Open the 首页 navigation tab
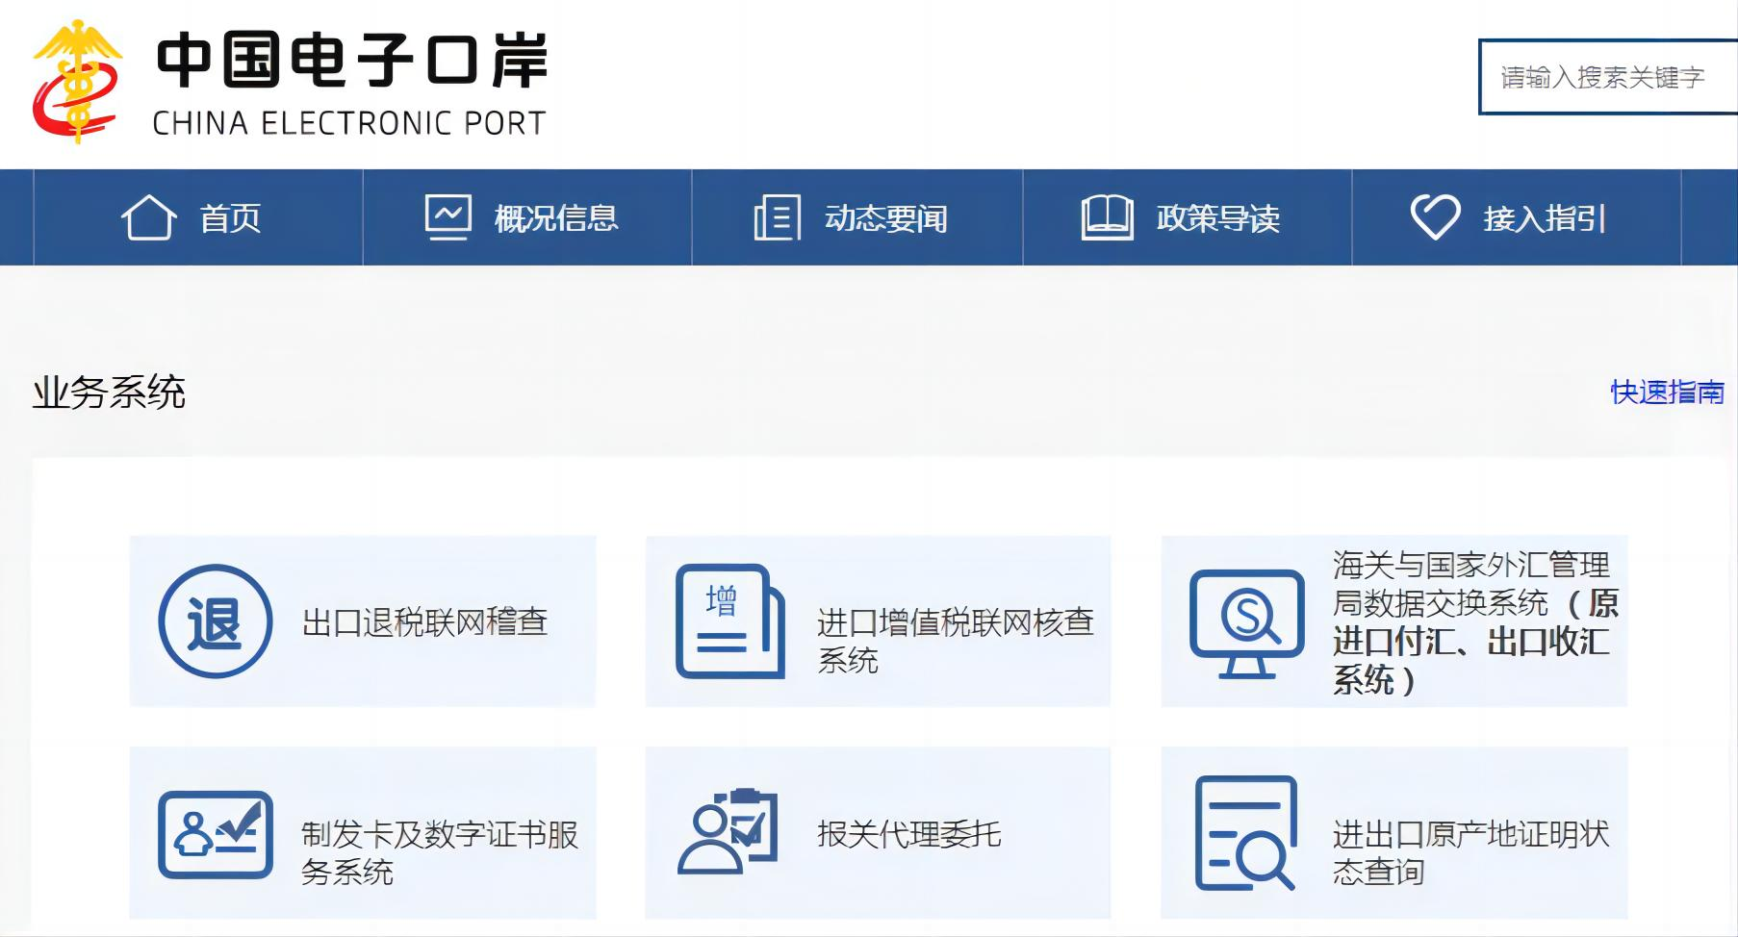Image resolution: width=1738 pixels, height=937 pixels. coord(198,217)
